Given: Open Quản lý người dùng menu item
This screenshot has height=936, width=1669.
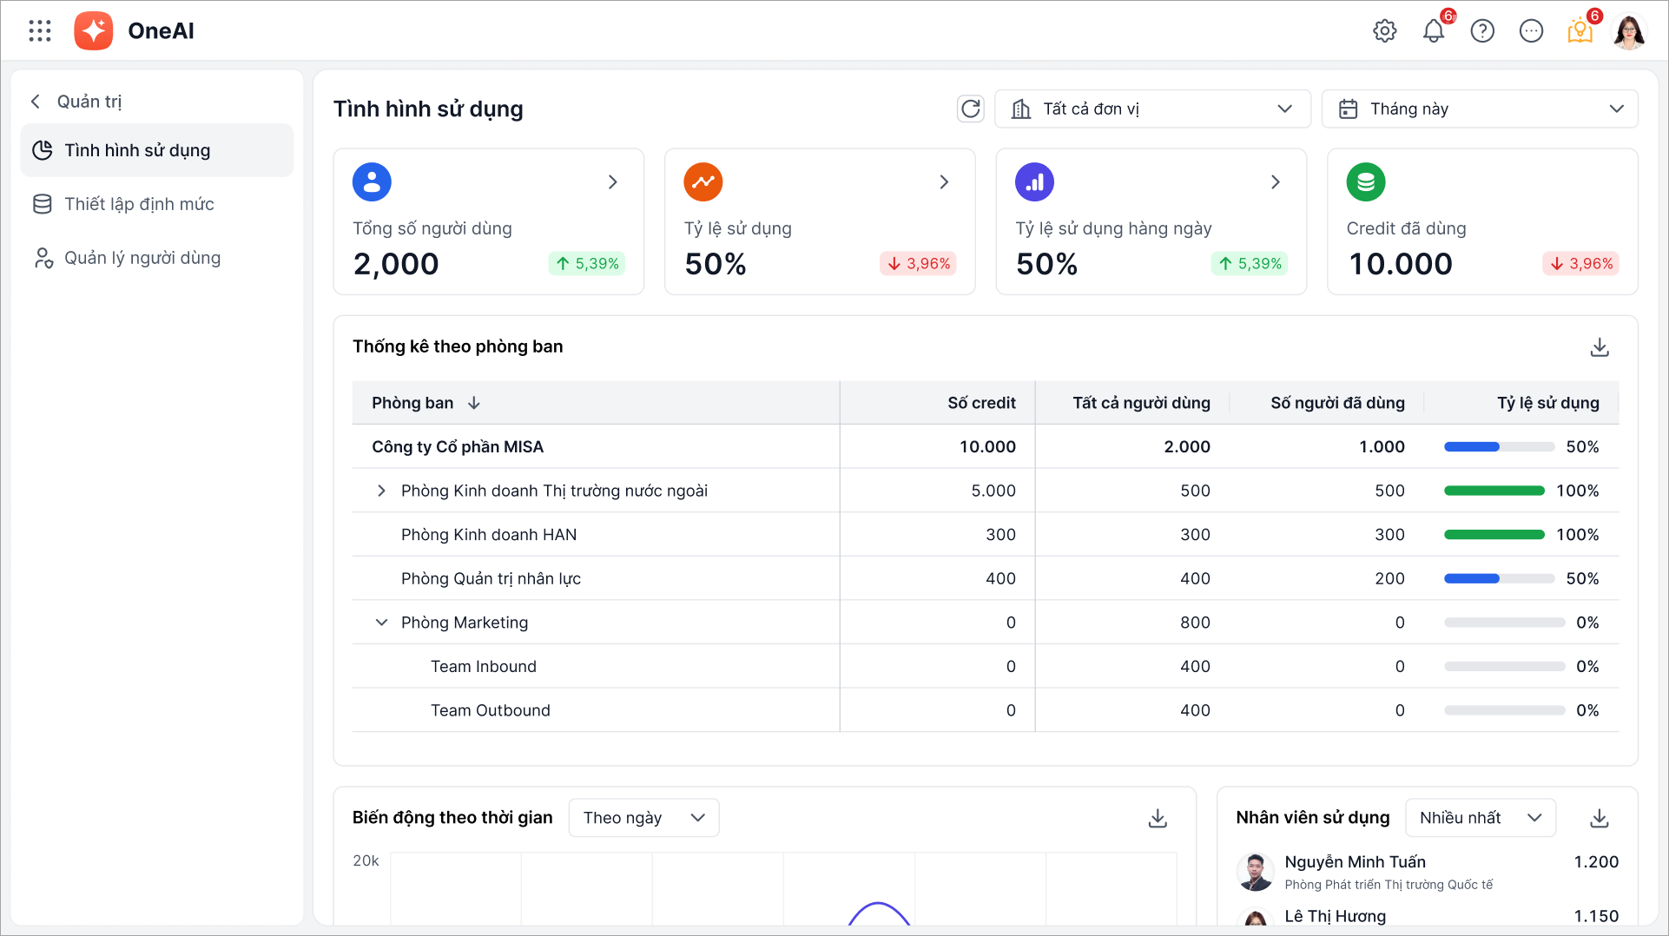Looking at the screenshot, I should click(x=142, y=258).
